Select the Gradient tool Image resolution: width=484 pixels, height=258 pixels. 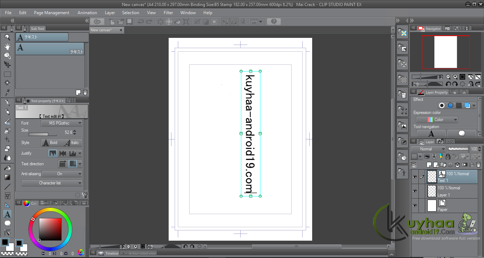pos(7,177)
